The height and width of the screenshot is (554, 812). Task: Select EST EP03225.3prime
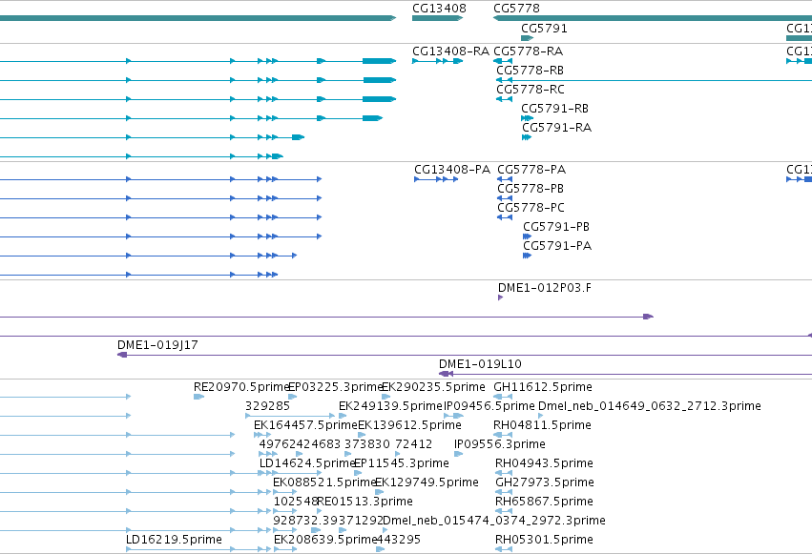(x=293, y=397)
